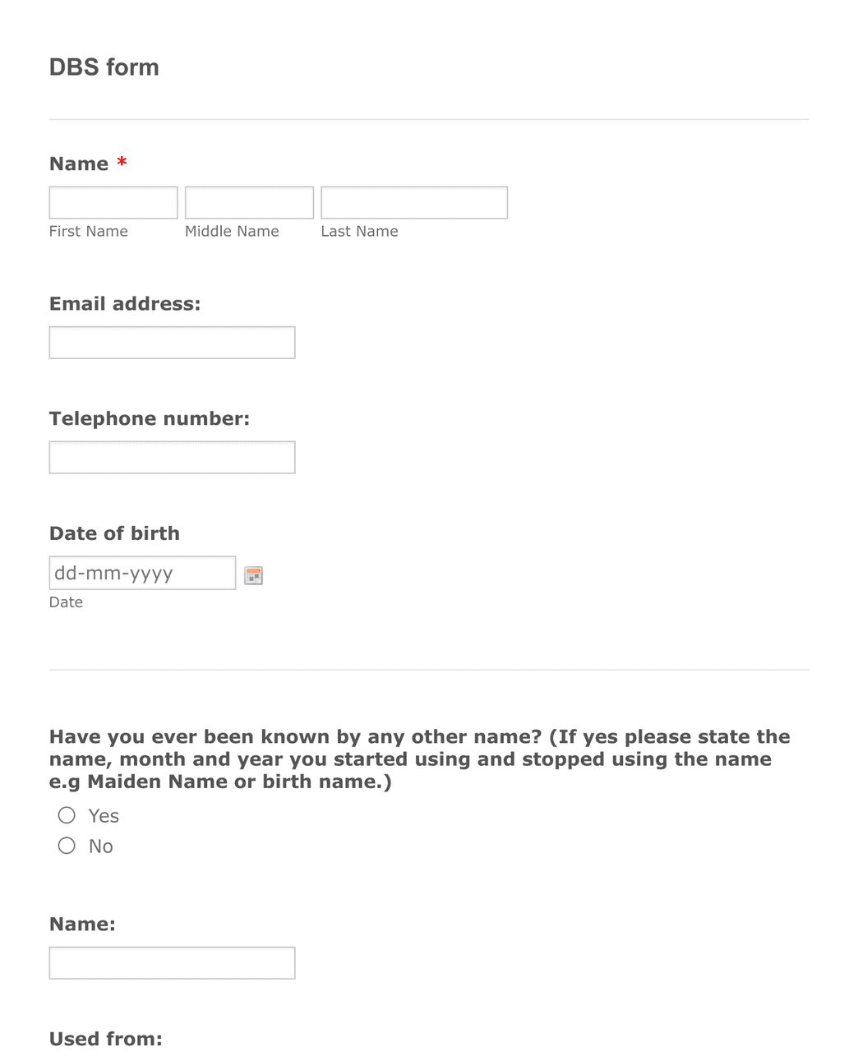
Task: Click the Date of birth heading
Action: click(x=114, y=533)
